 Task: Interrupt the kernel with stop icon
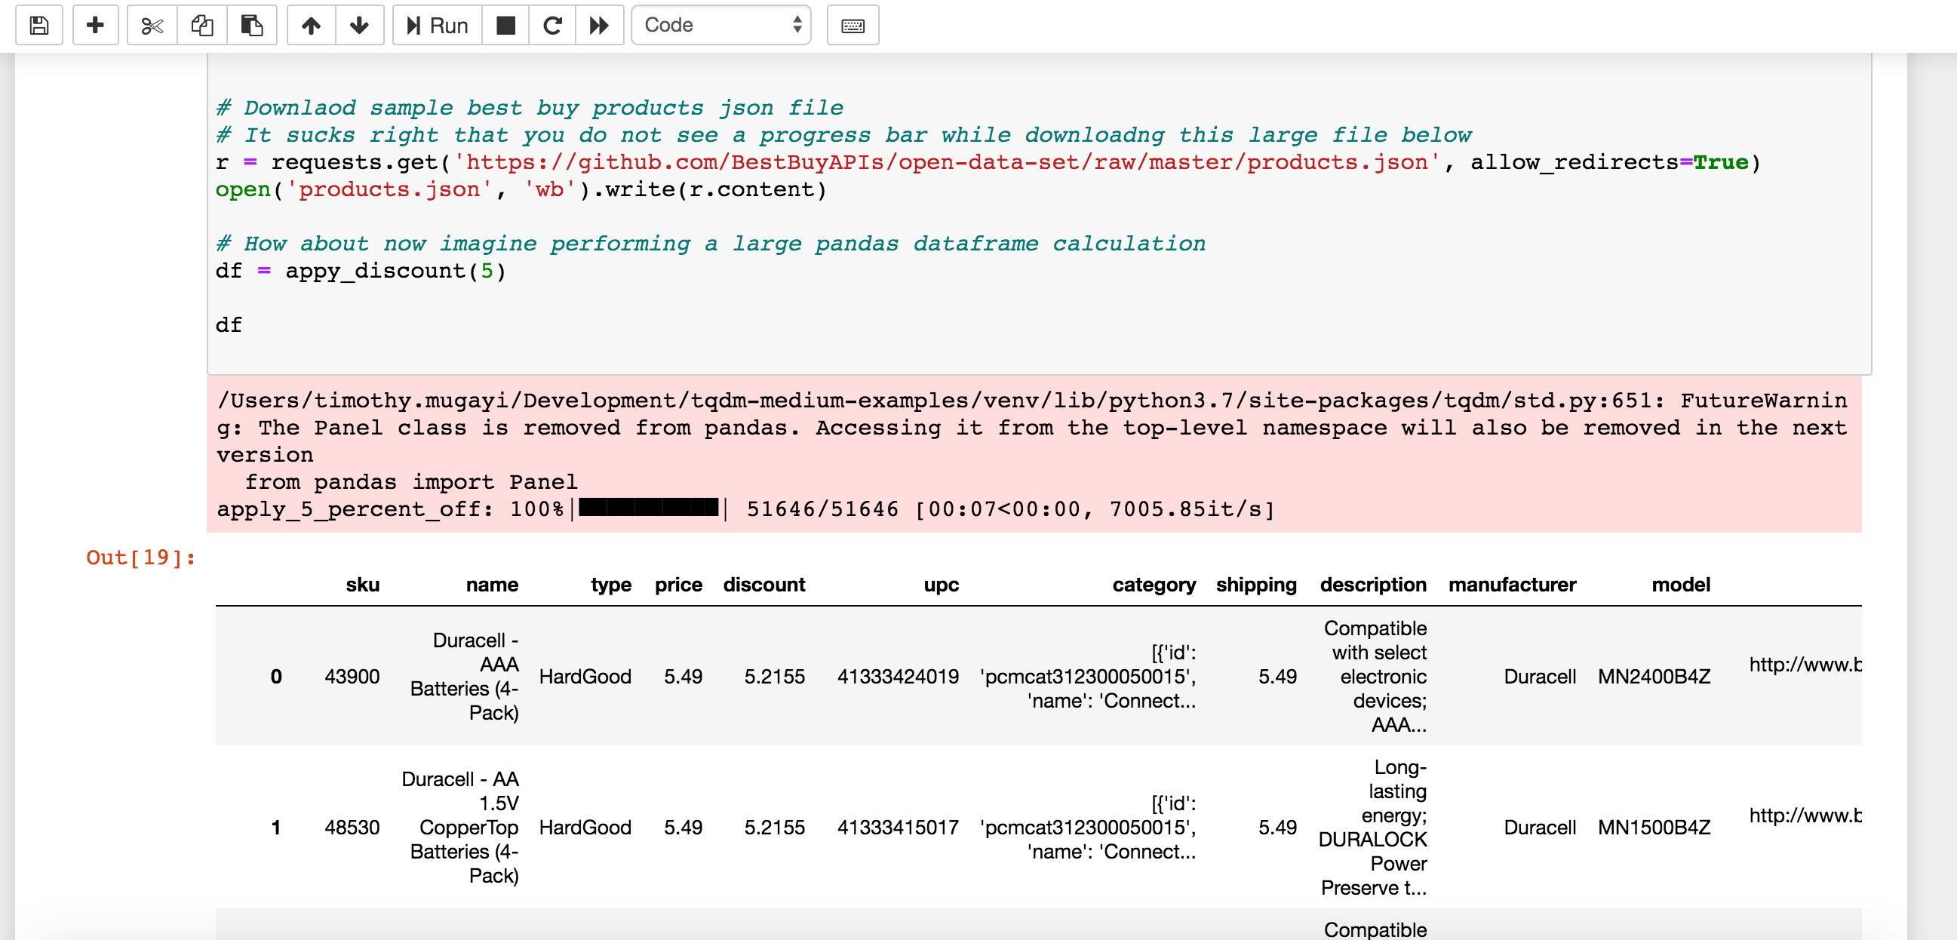[505, 25]
